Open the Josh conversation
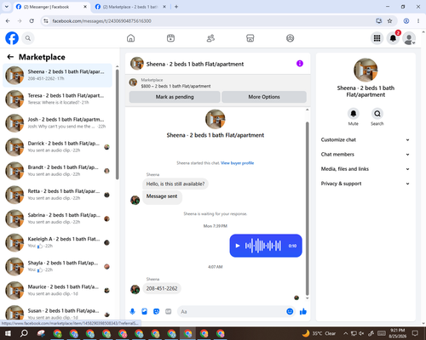Viewport: 426px width, 340px height. (57, 123)
